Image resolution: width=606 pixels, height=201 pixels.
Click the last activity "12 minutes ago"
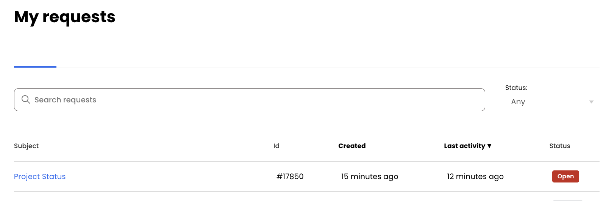pyautogui.click(x=475, y=176)
